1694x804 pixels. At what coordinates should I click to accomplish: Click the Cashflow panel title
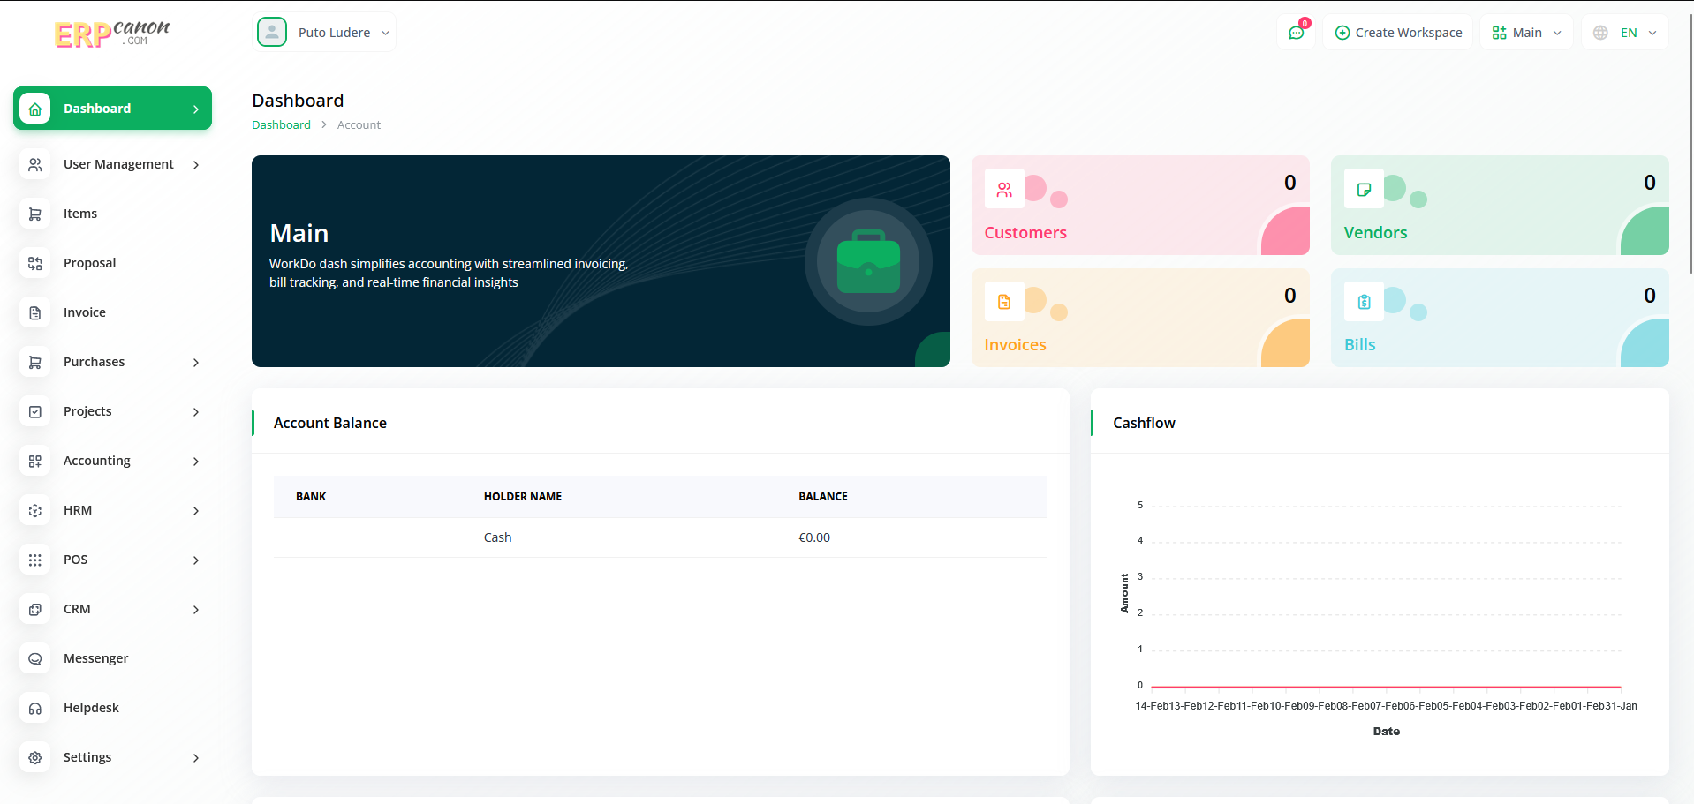point(1144,423)
